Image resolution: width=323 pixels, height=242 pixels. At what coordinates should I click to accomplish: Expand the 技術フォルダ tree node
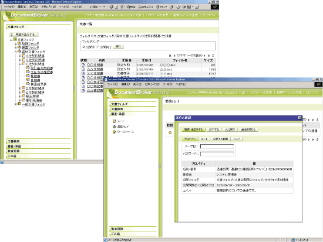click(15, 44)
